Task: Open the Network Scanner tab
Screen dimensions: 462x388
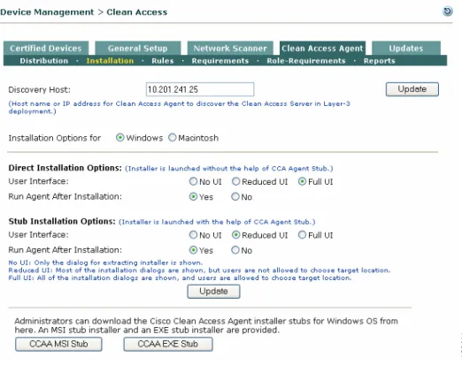Action: [230, 48]
